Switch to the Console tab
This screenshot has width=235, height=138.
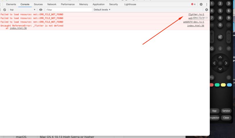25,4
